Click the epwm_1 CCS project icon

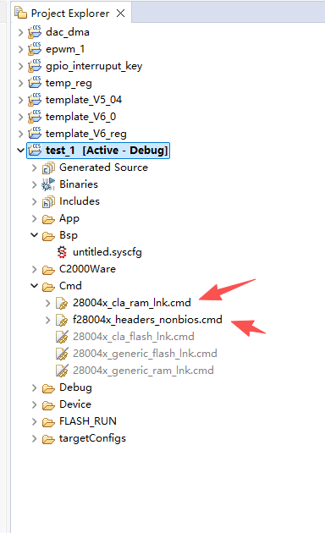pos(35,49)
